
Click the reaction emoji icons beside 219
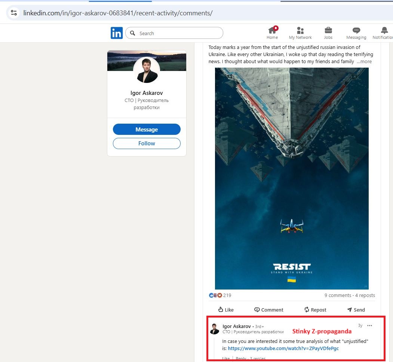coord(215,295)
